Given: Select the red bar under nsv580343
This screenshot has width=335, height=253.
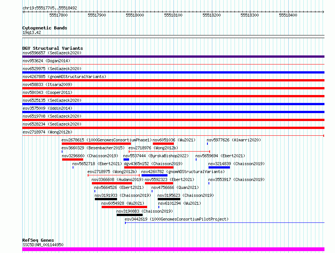Looking at the screenshot, I should point(173,96).
